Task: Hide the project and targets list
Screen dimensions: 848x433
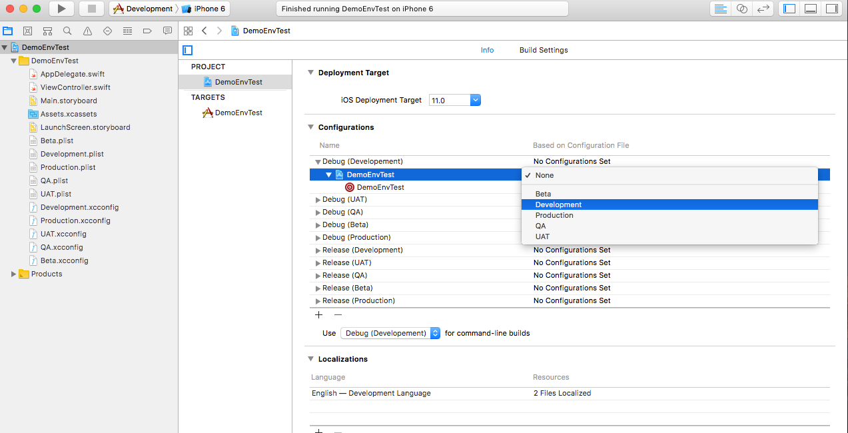Action: pyautogui.click(x=188, y=50)
